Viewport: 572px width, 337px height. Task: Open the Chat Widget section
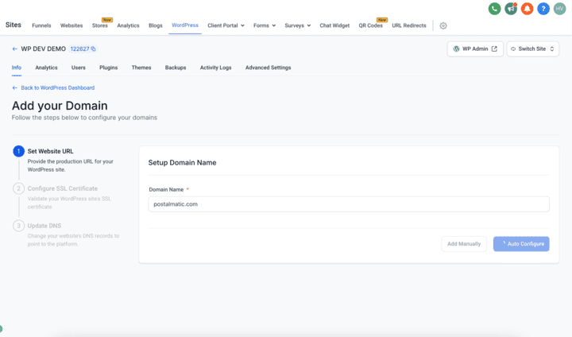[x=334, y=25]
